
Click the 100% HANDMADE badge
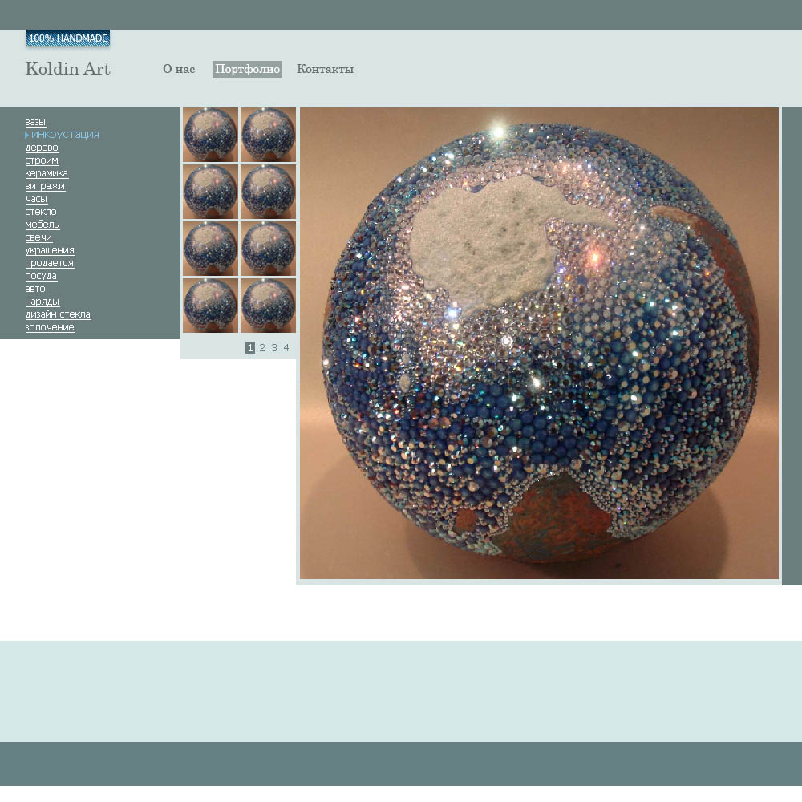(x=68, y=38)
